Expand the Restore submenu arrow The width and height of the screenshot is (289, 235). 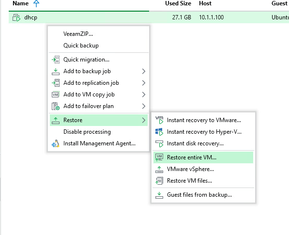[144, 120]
